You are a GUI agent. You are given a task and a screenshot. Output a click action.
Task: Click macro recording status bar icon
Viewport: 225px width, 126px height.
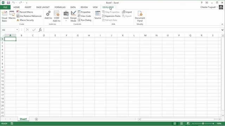click(x=12, y=124)
